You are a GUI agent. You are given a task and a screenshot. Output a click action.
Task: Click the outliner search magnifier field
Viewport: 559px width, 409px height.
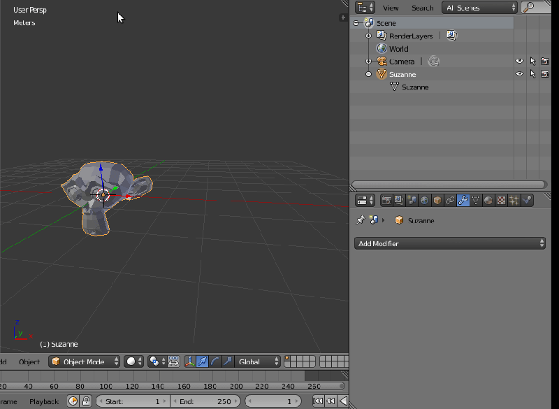point(536,7)
